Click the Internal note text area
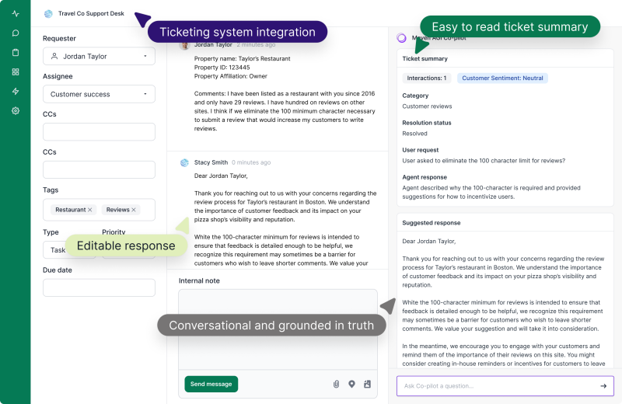 (278, 329)
